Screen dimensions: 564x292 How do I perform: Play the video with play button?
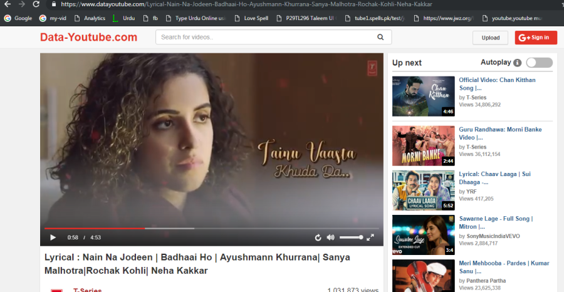pyautogui.click(x=53, y=237)
